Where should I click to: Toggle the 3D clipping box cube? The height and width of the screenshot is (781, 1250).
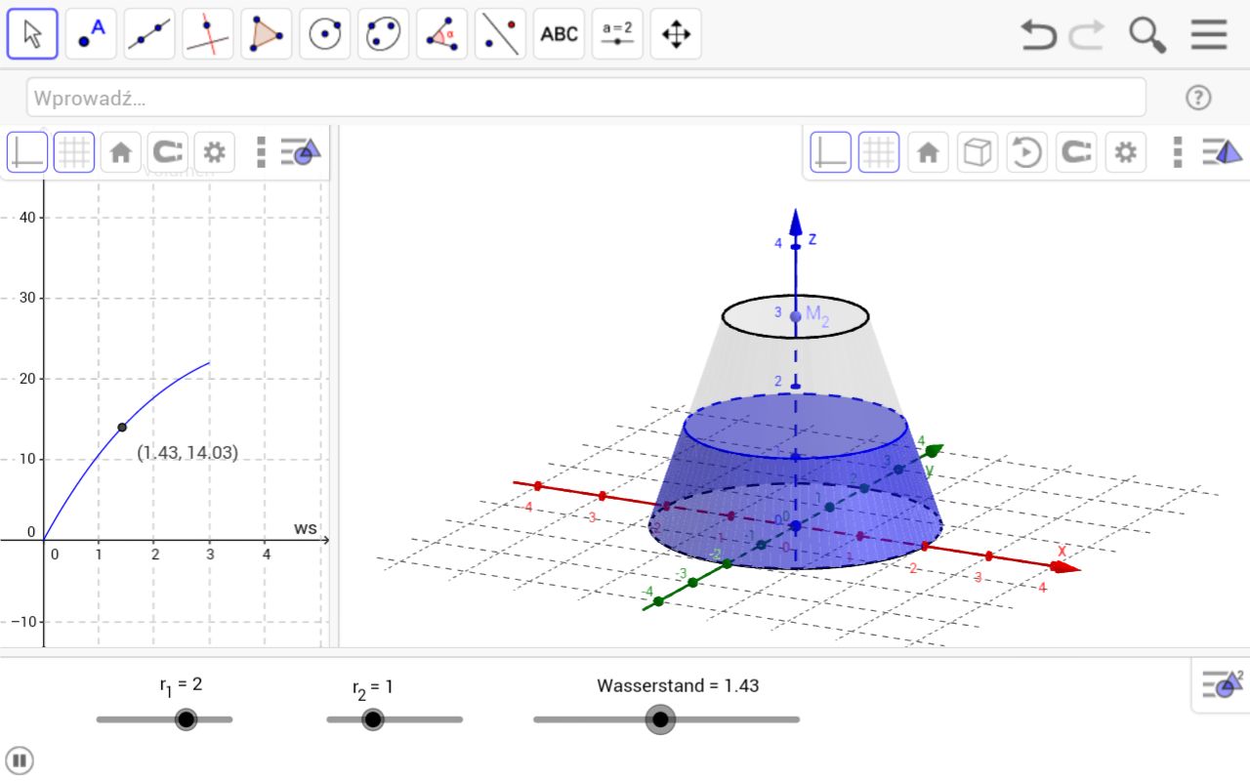point(978,152)
